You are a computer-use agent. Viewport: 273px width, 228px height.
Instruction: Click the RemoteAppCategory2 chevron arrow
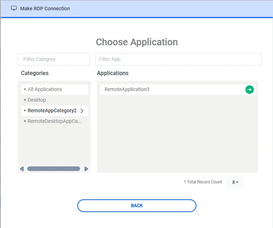tap(82, 111)
